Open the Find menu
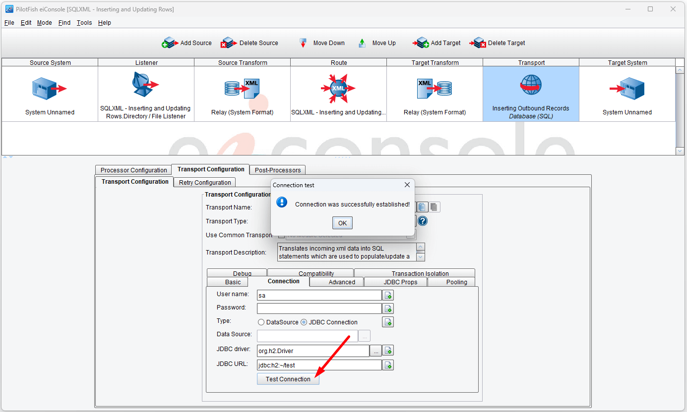Screen dimensions: 687x412 click(64, 23)
